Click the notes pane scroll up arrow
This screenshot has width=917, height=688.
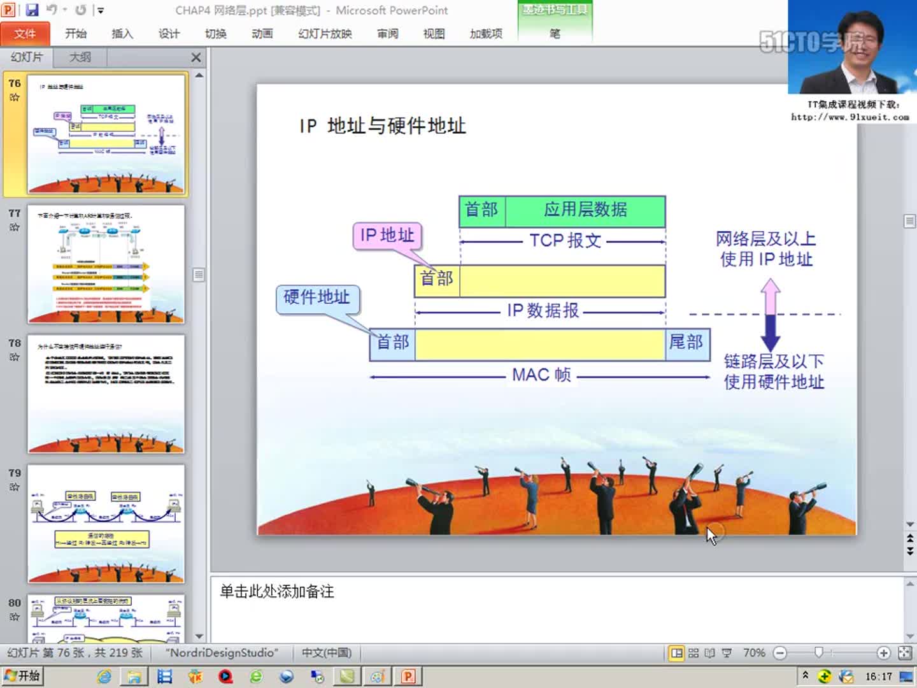(910, 583)
